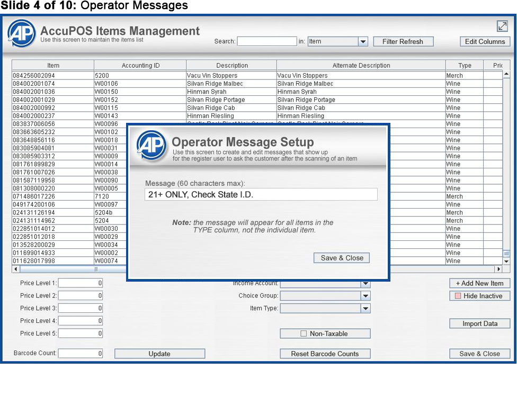Click the table's vertical scrollbar up arrow
This screenshot has height=414, width=517.
pos(506,74)
